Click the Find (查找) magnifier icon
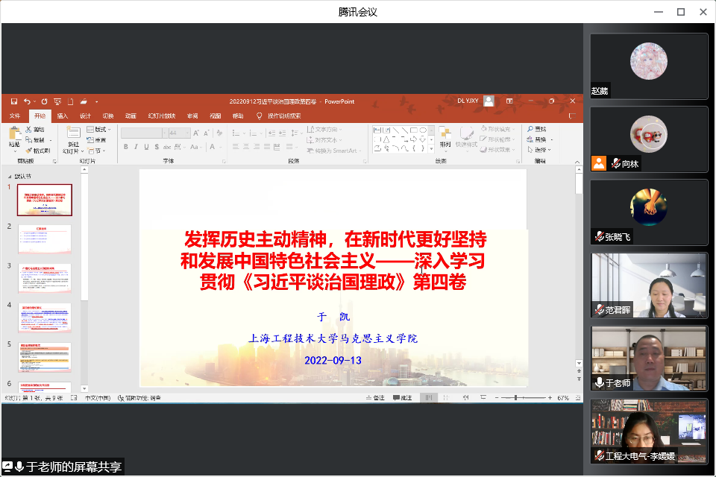 (x=530, y=130)
